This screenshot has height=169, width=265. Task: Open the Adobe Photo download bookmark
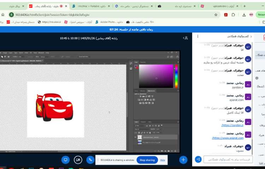tap(109, 22)
